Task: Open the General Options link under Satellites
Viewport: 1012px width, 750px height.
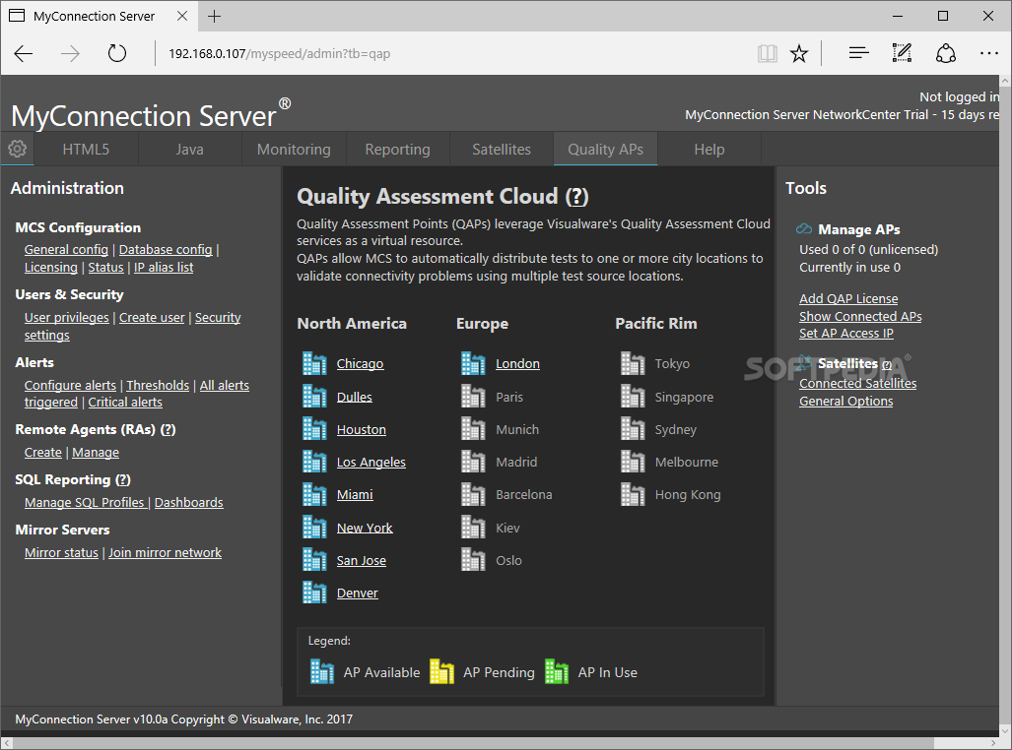Action: click(x=846, y=402)
